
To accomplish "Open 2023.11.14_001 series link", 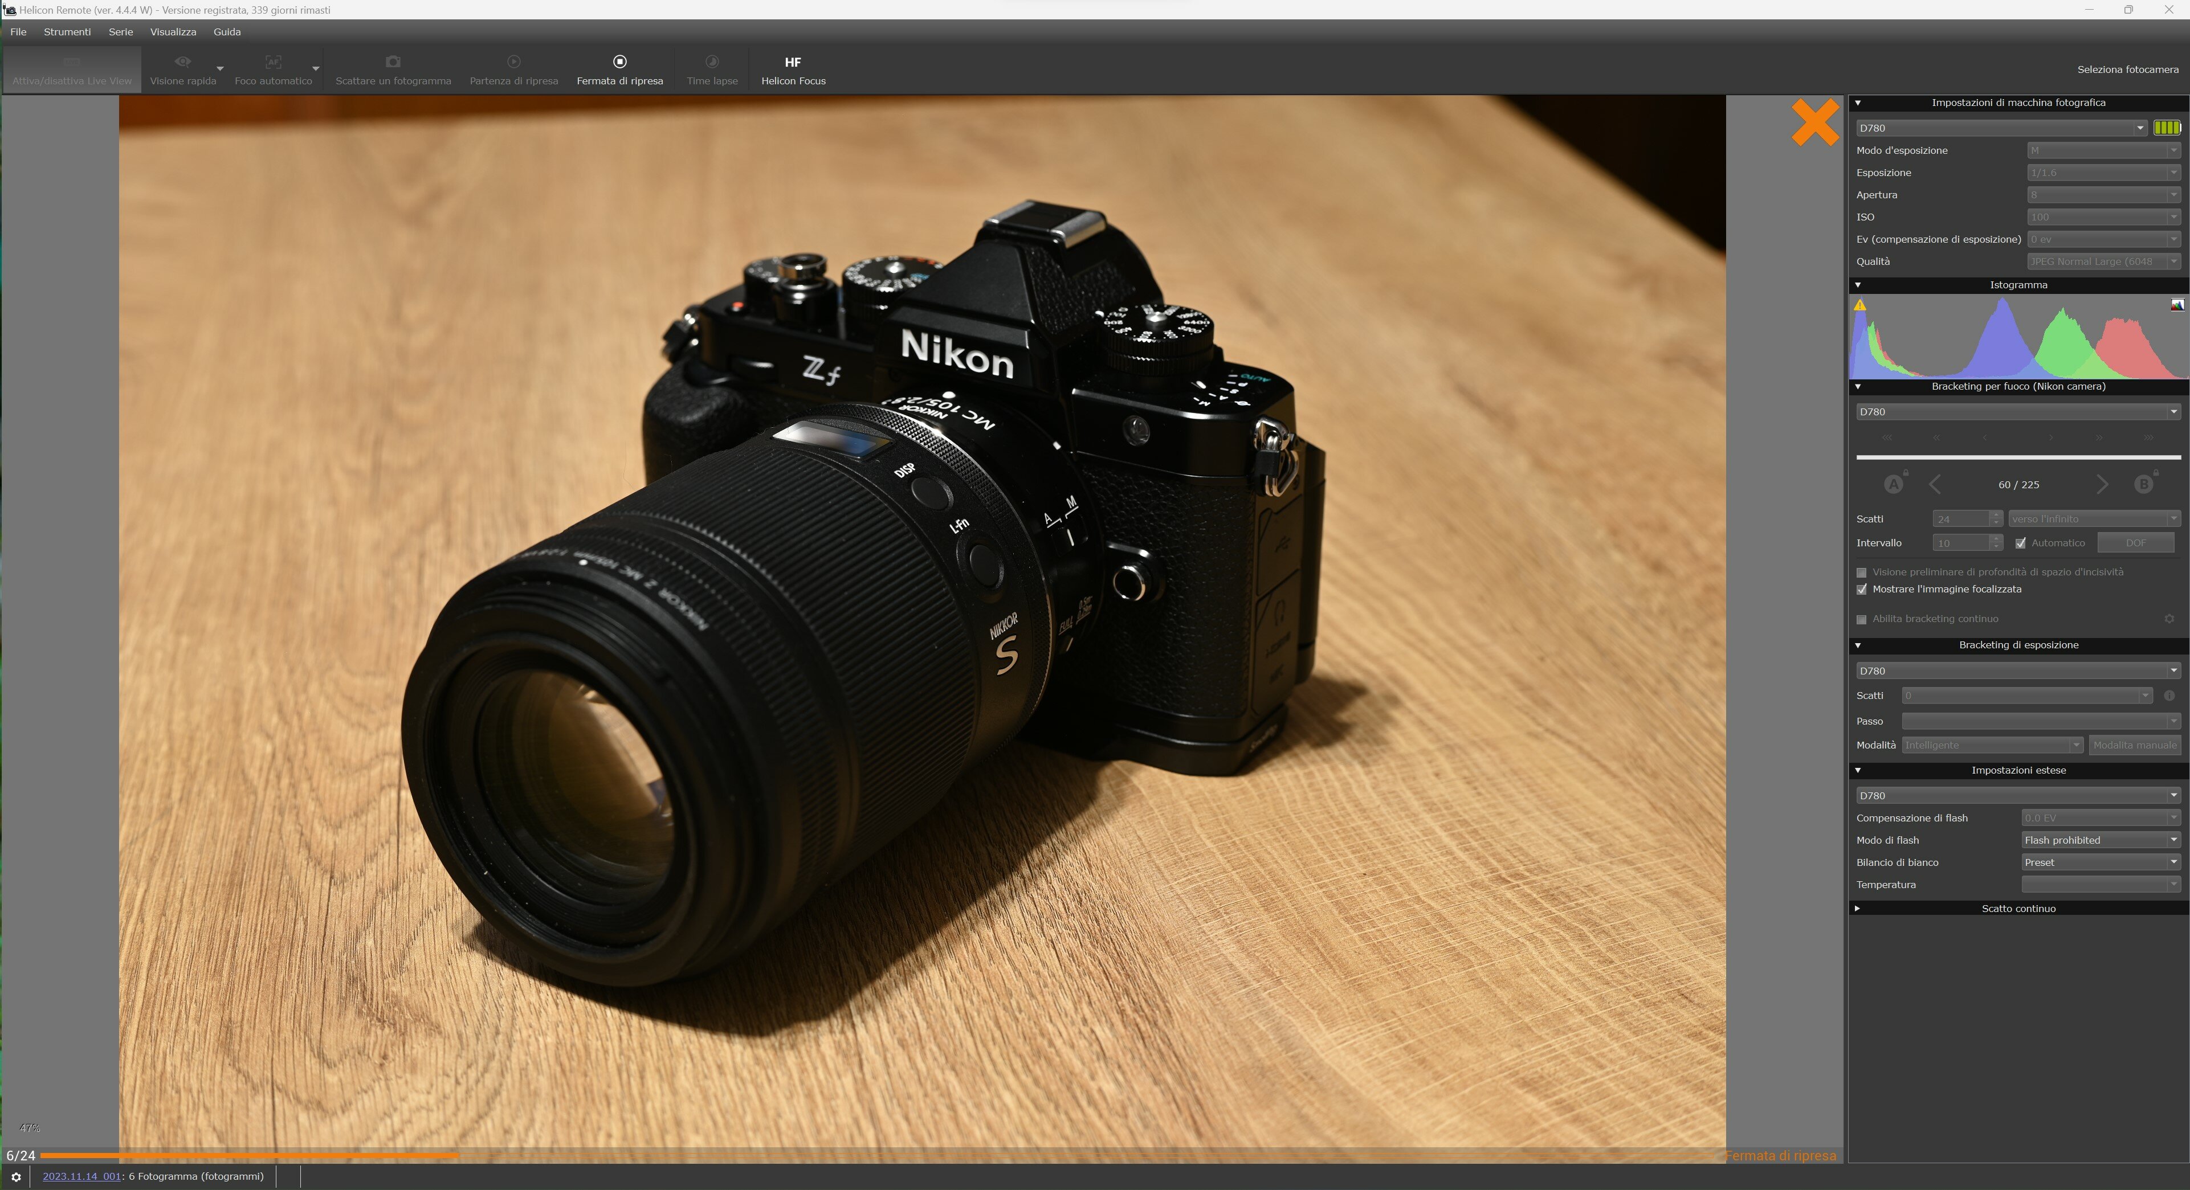I will pyautogui.click(x=81, y=1176).
